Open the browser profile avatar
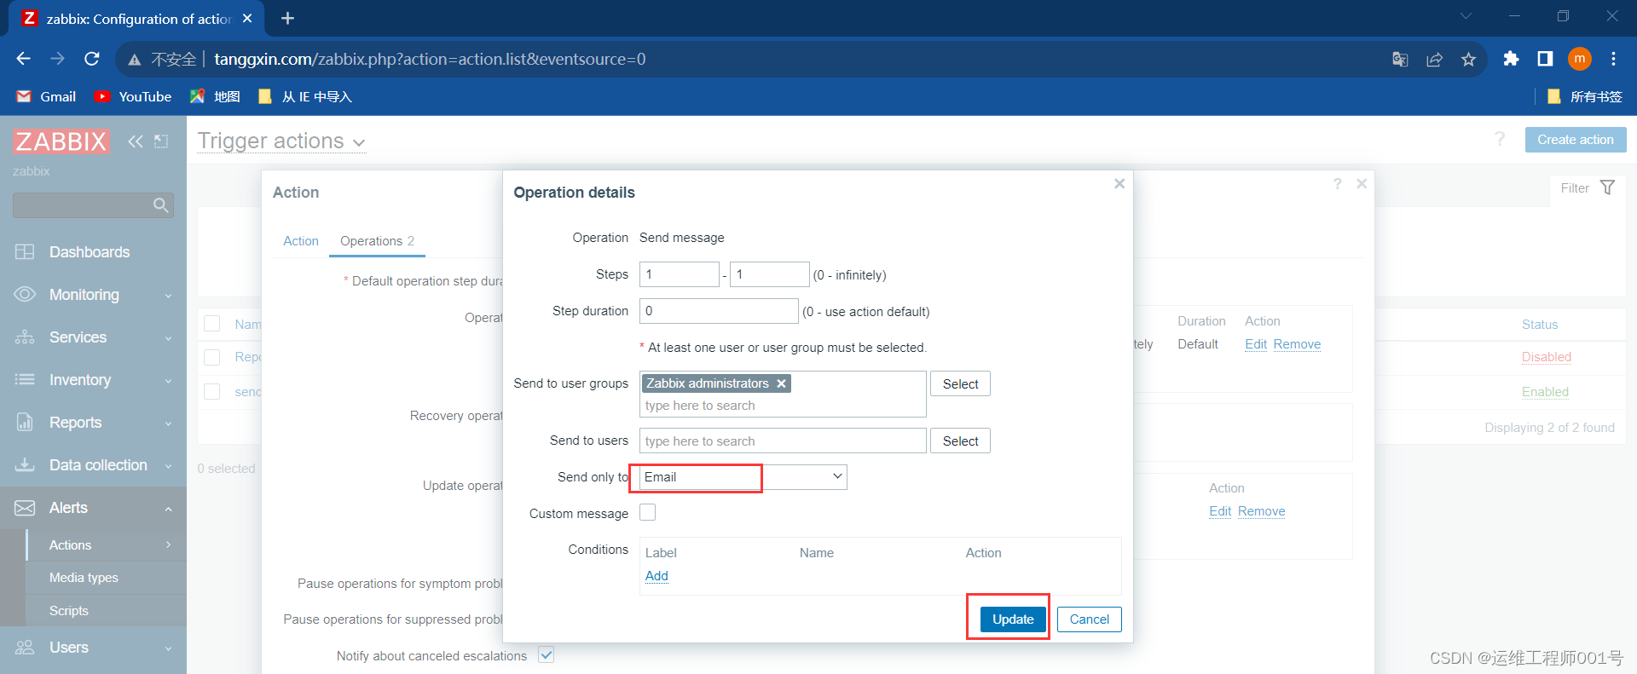 click(x=1580, y=59)
